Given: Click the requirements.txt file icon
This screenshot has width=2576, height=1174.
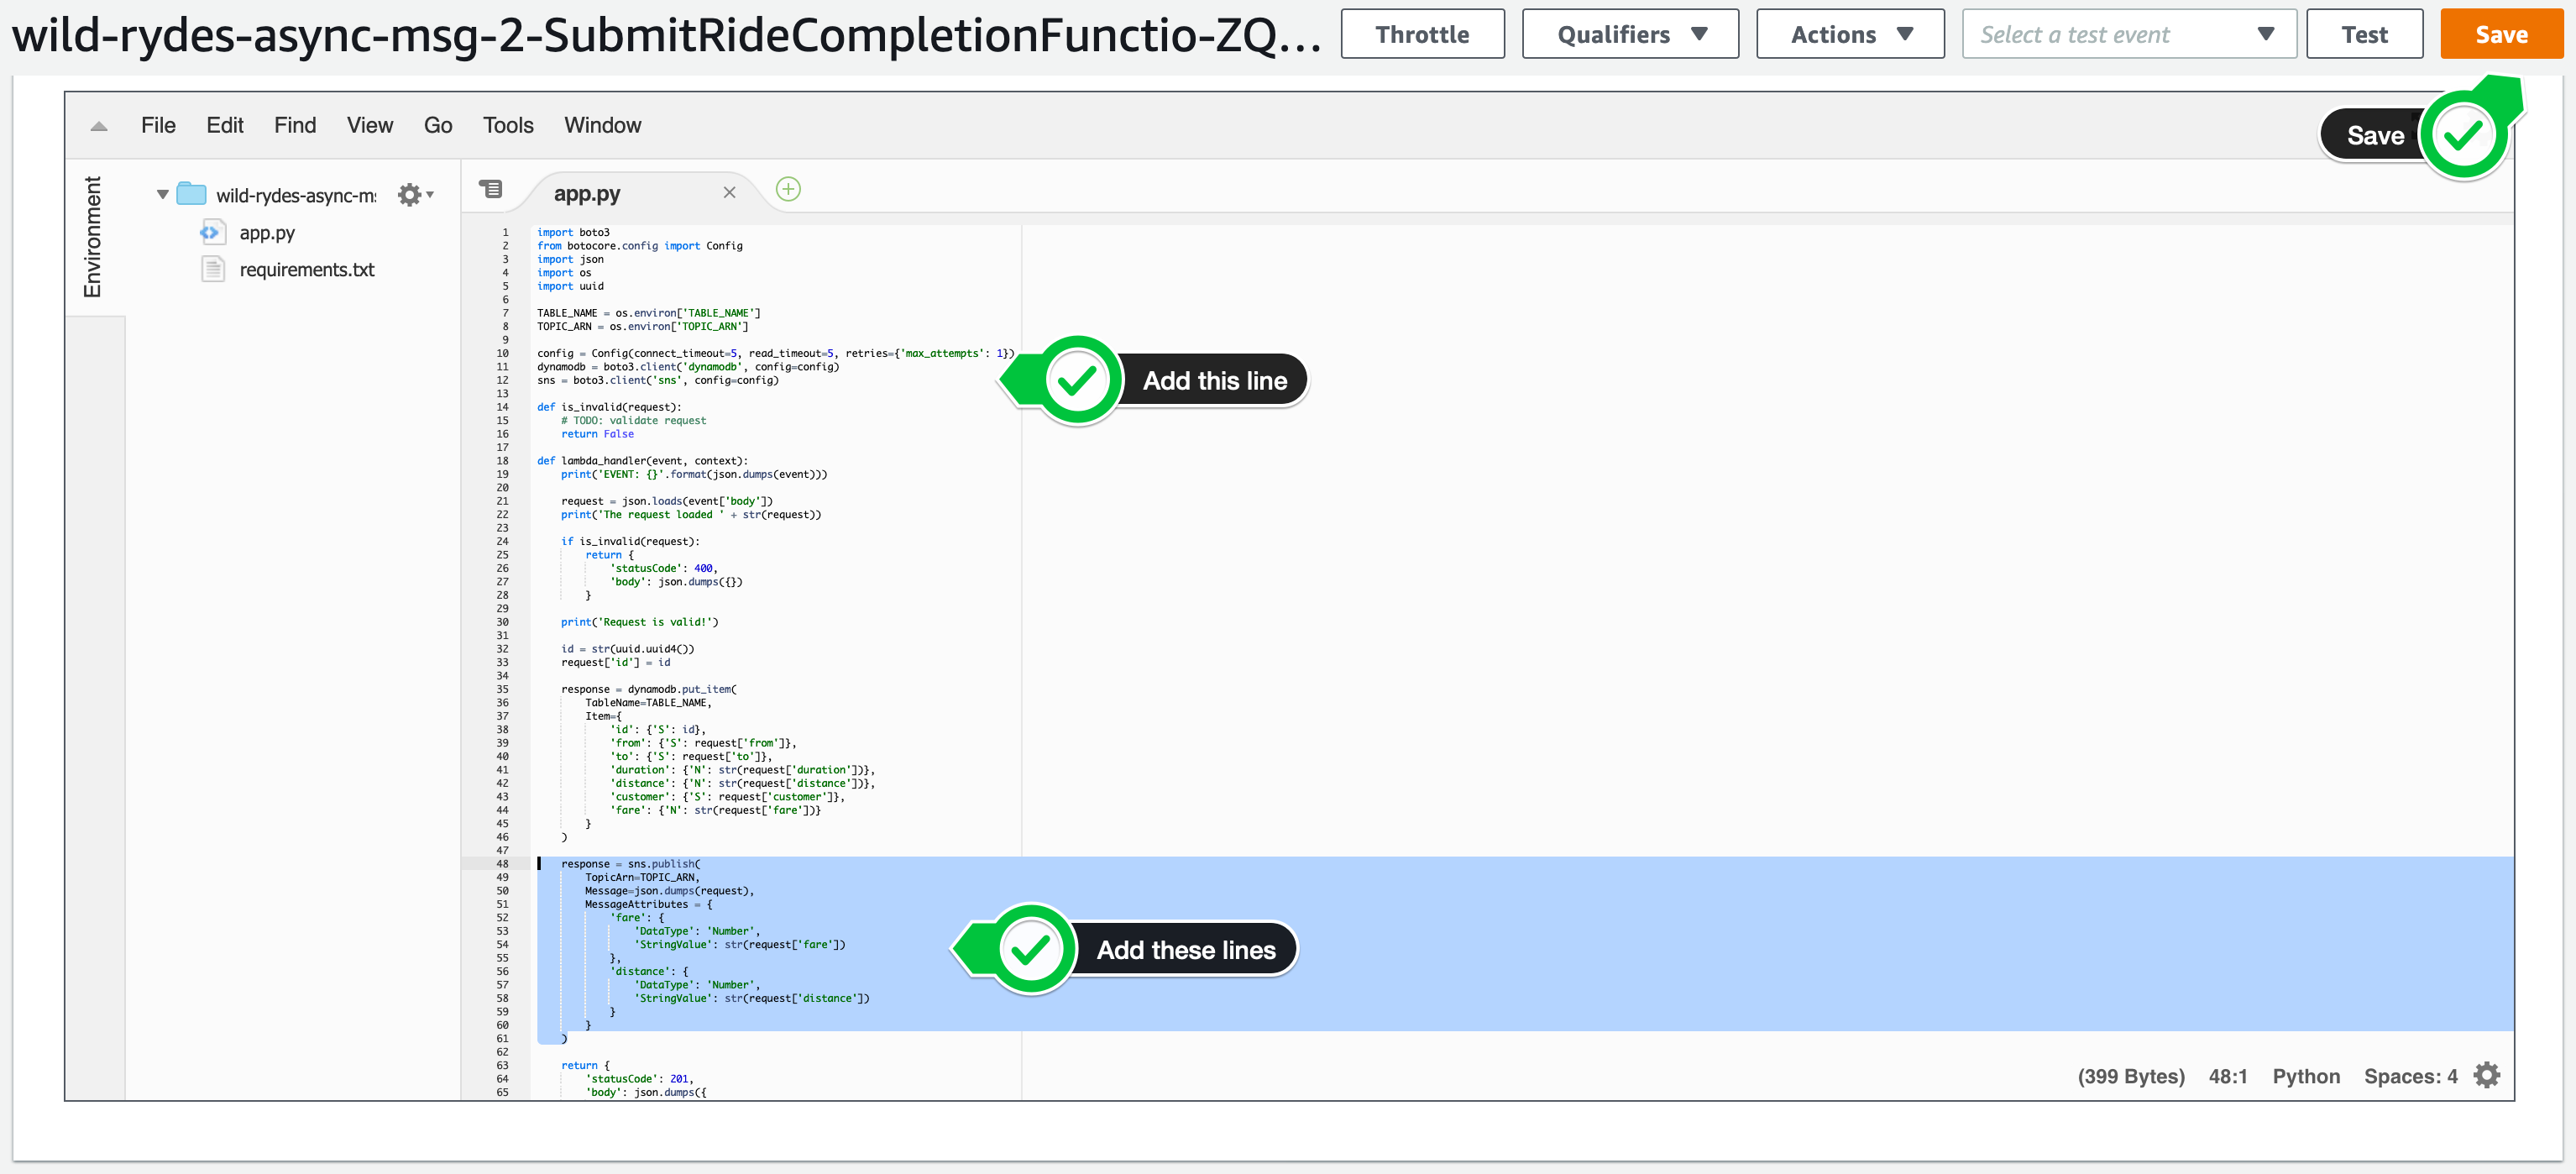Looking at the screenshot, I should point(212,269).
